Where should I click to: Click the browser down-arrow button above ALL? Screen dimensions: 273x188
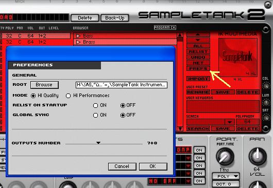(x=198, y=40)
